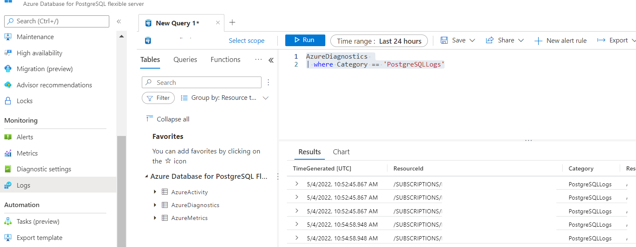
Task: Sort by TimeGenerated [UTC] column header
Action: click(322, 168)
